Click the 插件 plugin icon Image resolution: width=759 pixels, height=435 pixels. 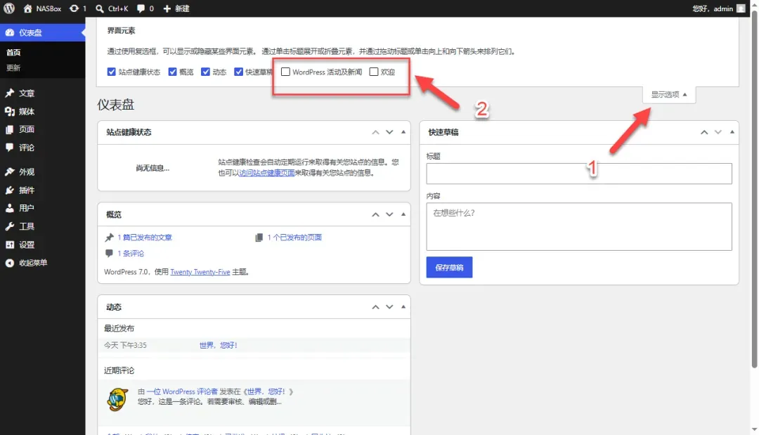tap(10, 190)
